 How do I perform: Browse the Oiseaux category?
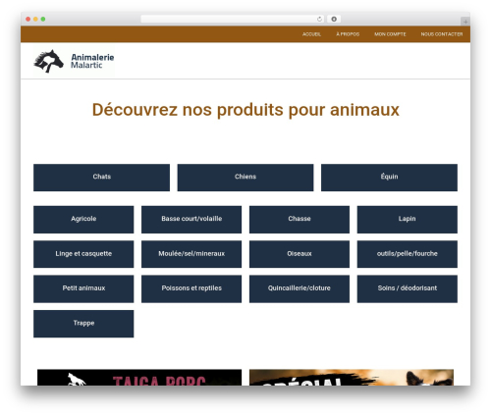point(300,254)
